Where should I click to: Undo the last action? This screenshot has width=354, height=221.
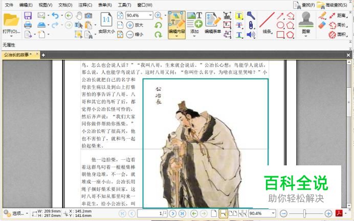point(55,15)
